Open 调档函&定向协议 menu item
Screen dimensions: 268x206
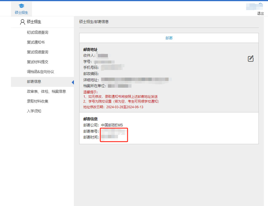40,72
